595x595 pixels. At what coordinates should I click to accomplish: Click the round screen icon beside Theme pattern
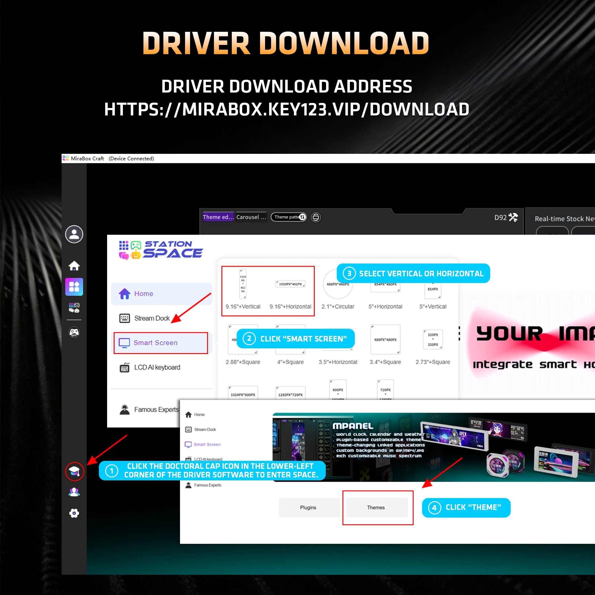(316, 217)
